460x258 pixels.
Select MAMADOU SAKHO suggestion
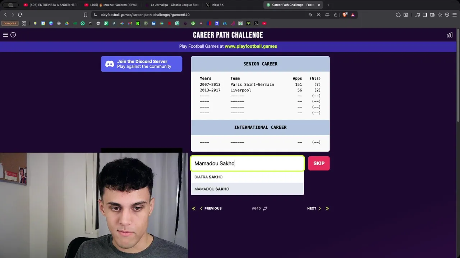pos(247,189)
